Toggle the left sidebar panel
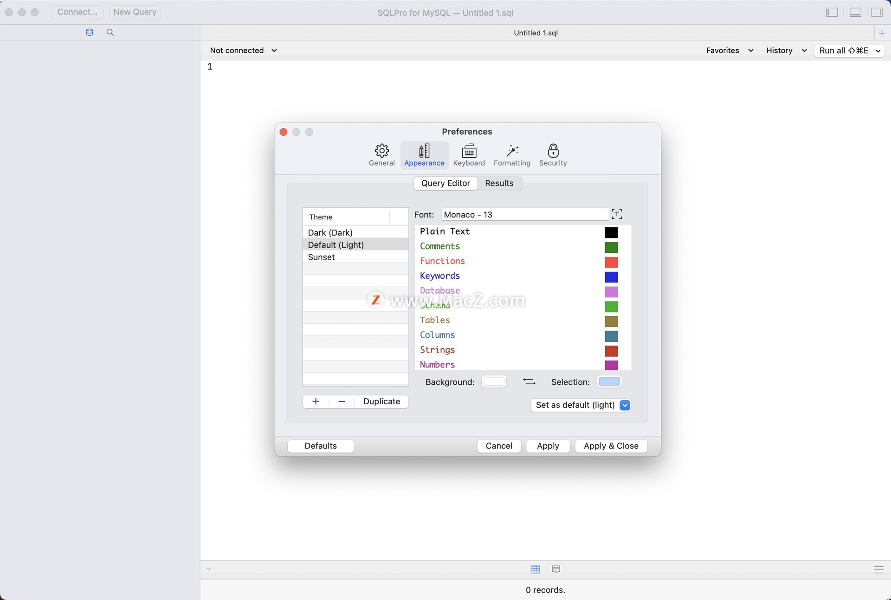Screen dimensions: 891x600 coord(832,12)
